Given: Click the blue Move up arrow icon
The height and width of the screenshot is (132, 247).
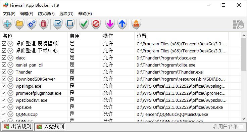Looking at the screenshot, I should click(x=122, y=24).
